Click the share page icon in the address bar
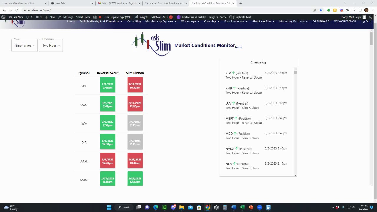377x212 pixels. click(315, 10)
